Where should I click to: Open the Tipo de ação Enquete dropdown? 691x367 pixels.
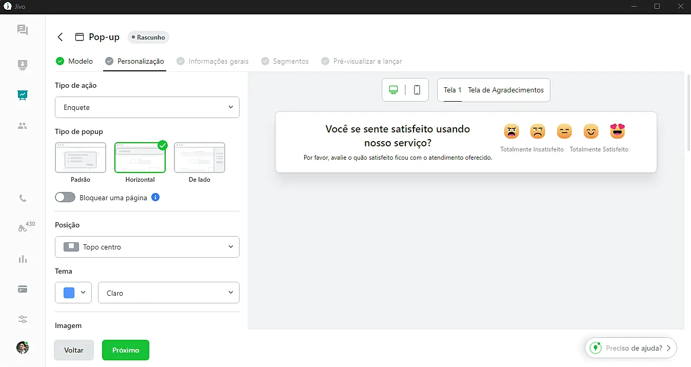147,107
